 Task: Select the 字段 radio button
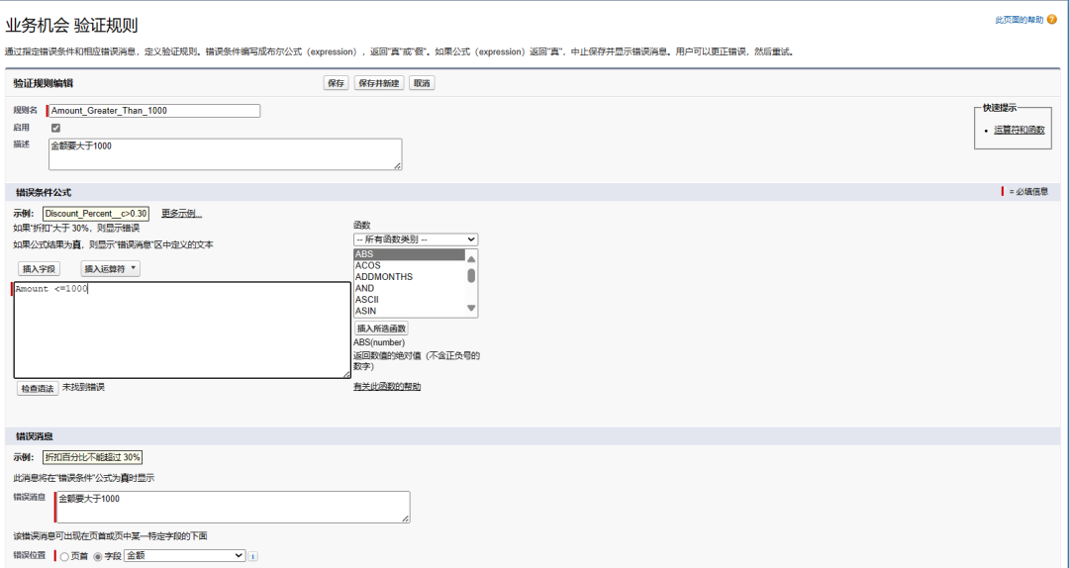(x=97, y=556)
